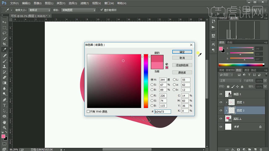Select the Brush tool
The height and width of the screenshot is (151, 269).
[4, 61]
